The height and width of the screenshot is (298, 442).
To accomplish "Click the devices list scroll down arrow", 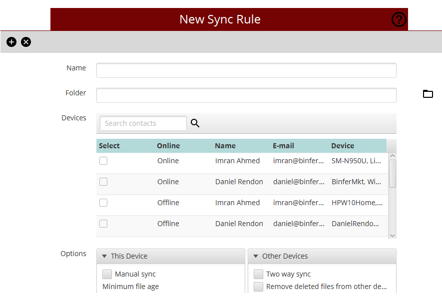I will [x=393, y=236].
